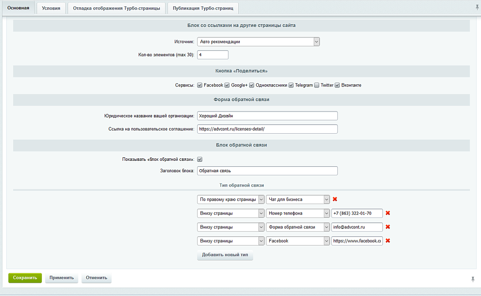The height and width of the screenshot is (296, 481).
Task: Click the Форма обратной связи section header
Action: [x=241, y=100]
